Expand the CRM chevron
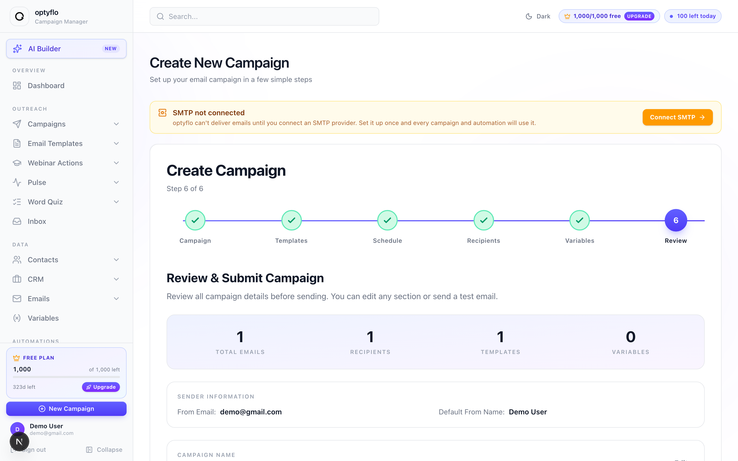Image resolution: width=738 pixels, height=461 pixels. pos(116,279)
